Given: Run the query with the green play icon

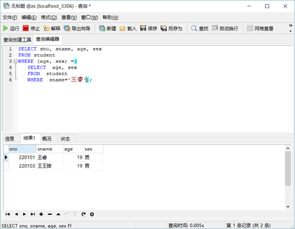Looking at the screenshot, I should 5,28.
